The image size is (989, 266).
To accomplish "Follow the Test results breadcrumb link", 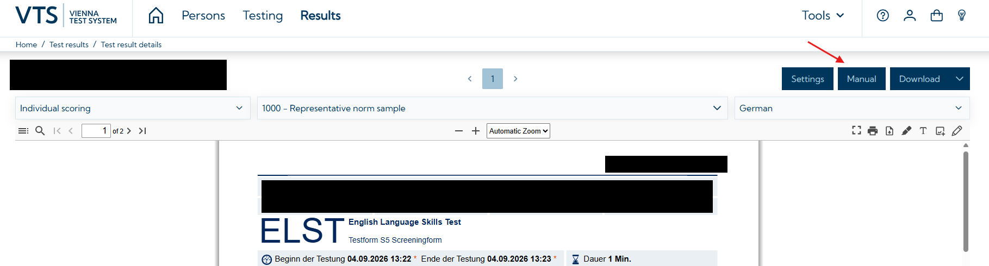I will (69, 45).
